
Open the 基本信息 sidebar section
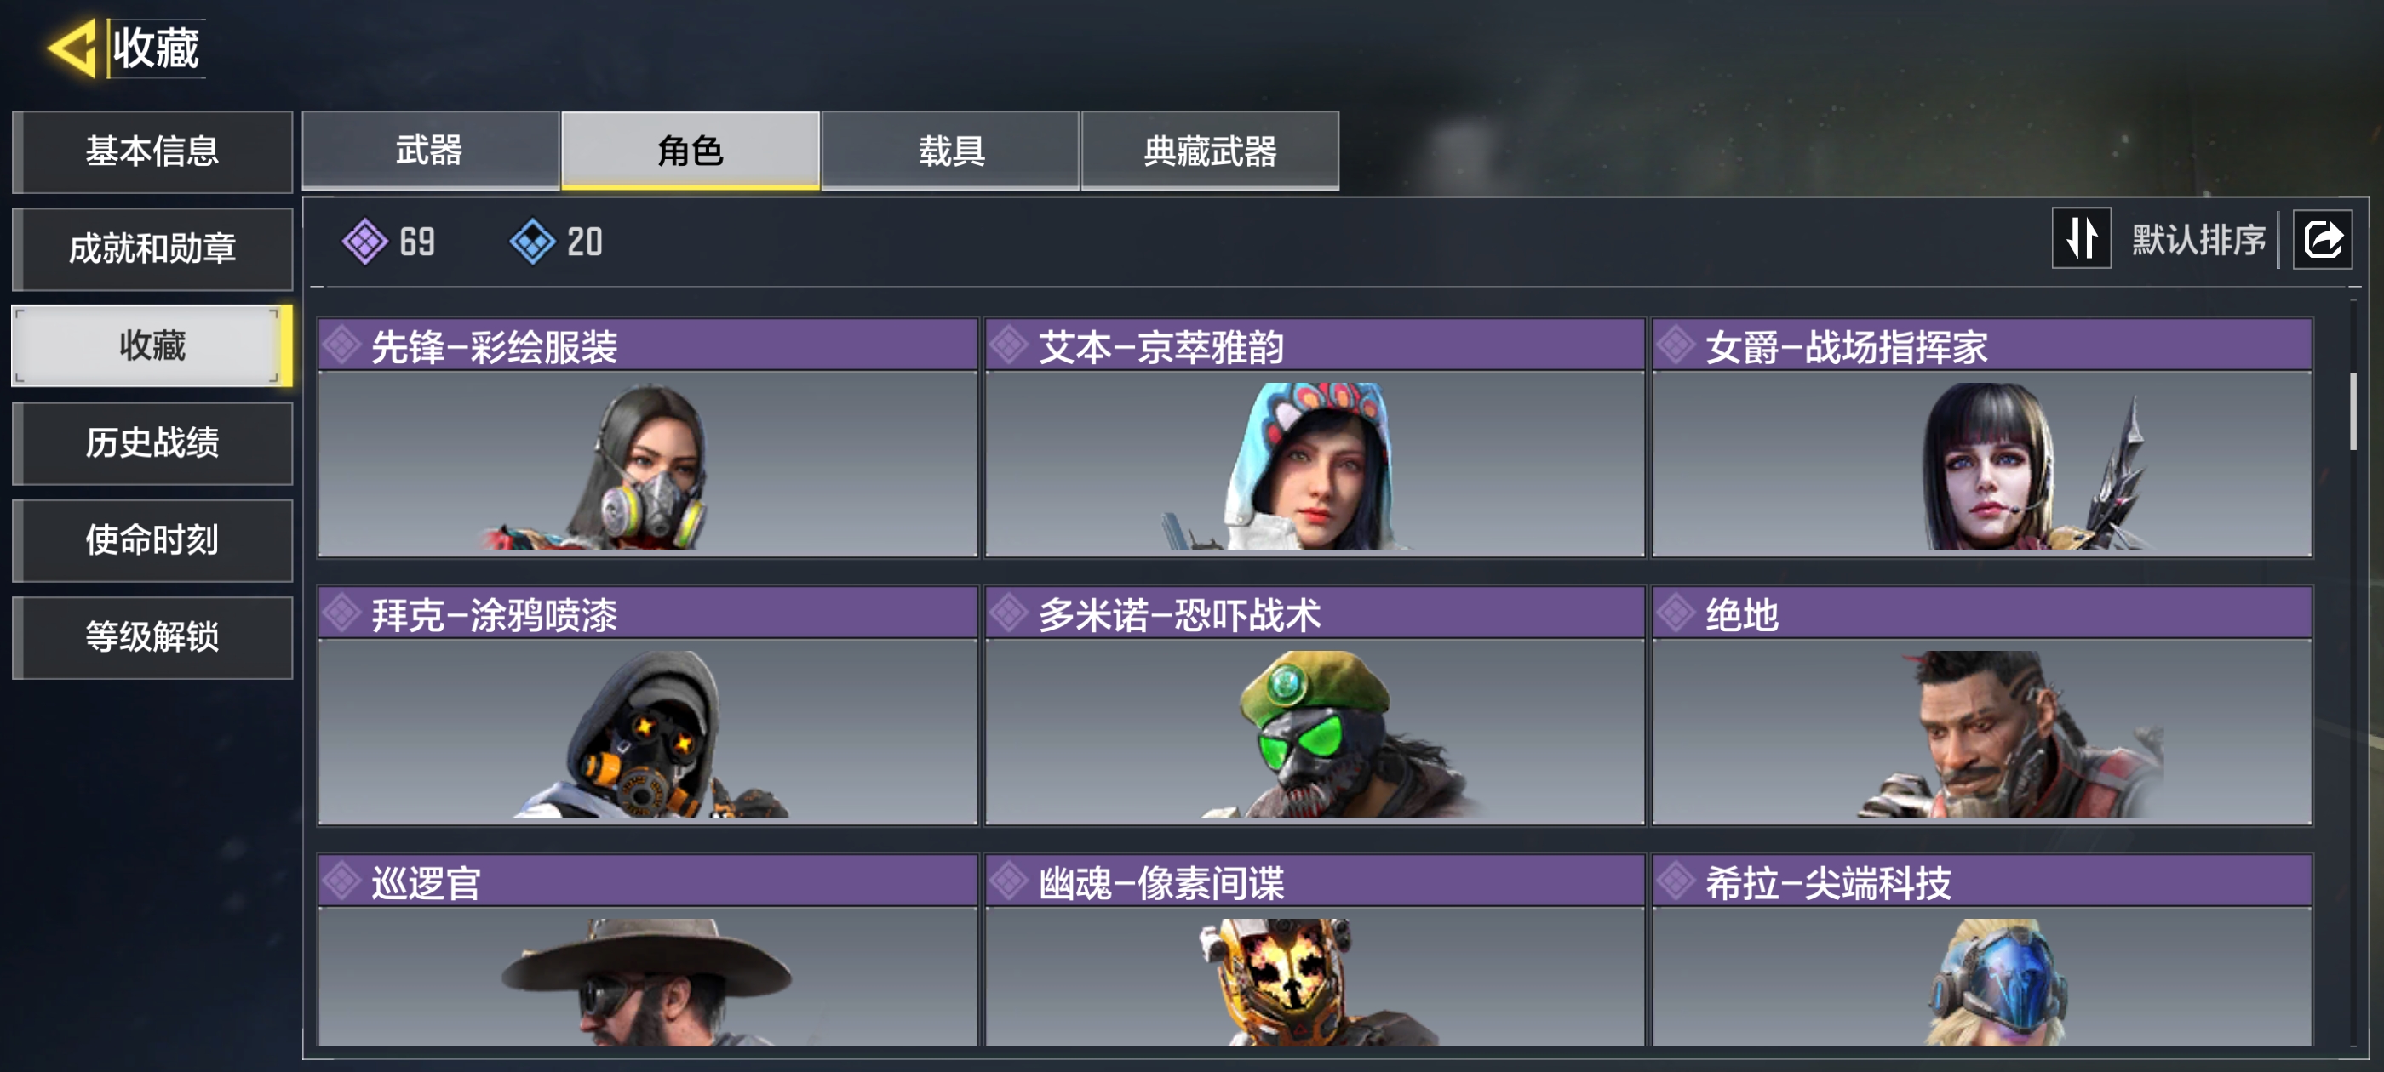(152, 151)
